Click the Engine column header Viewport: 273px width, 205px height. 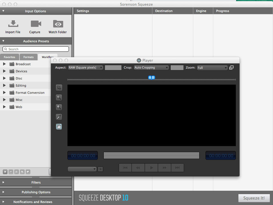[203, 11]
